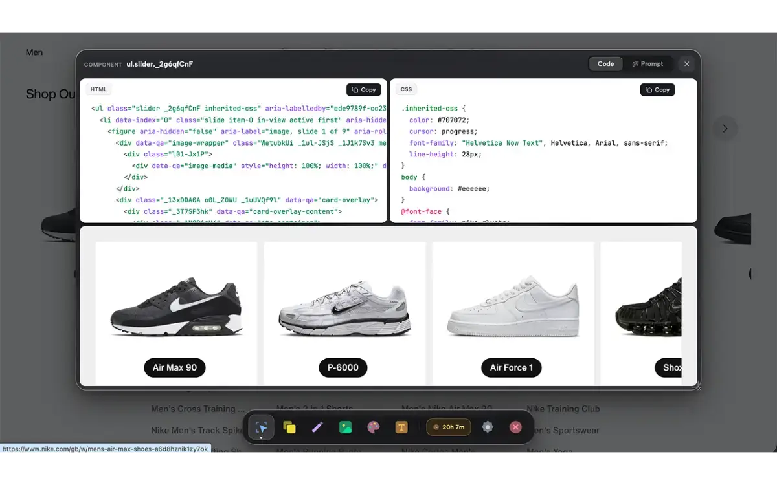Open the Men's Cross Training link
This screenshot has height=485, width=777.
coord(198,409)
